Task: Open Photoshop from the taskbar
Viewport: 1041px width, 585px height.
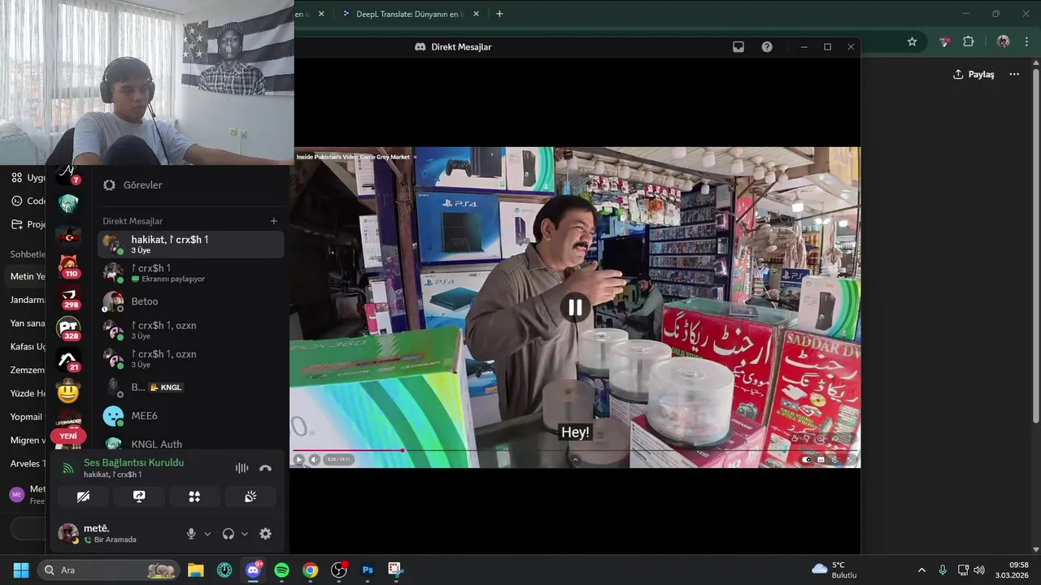Action: [368, 570]
